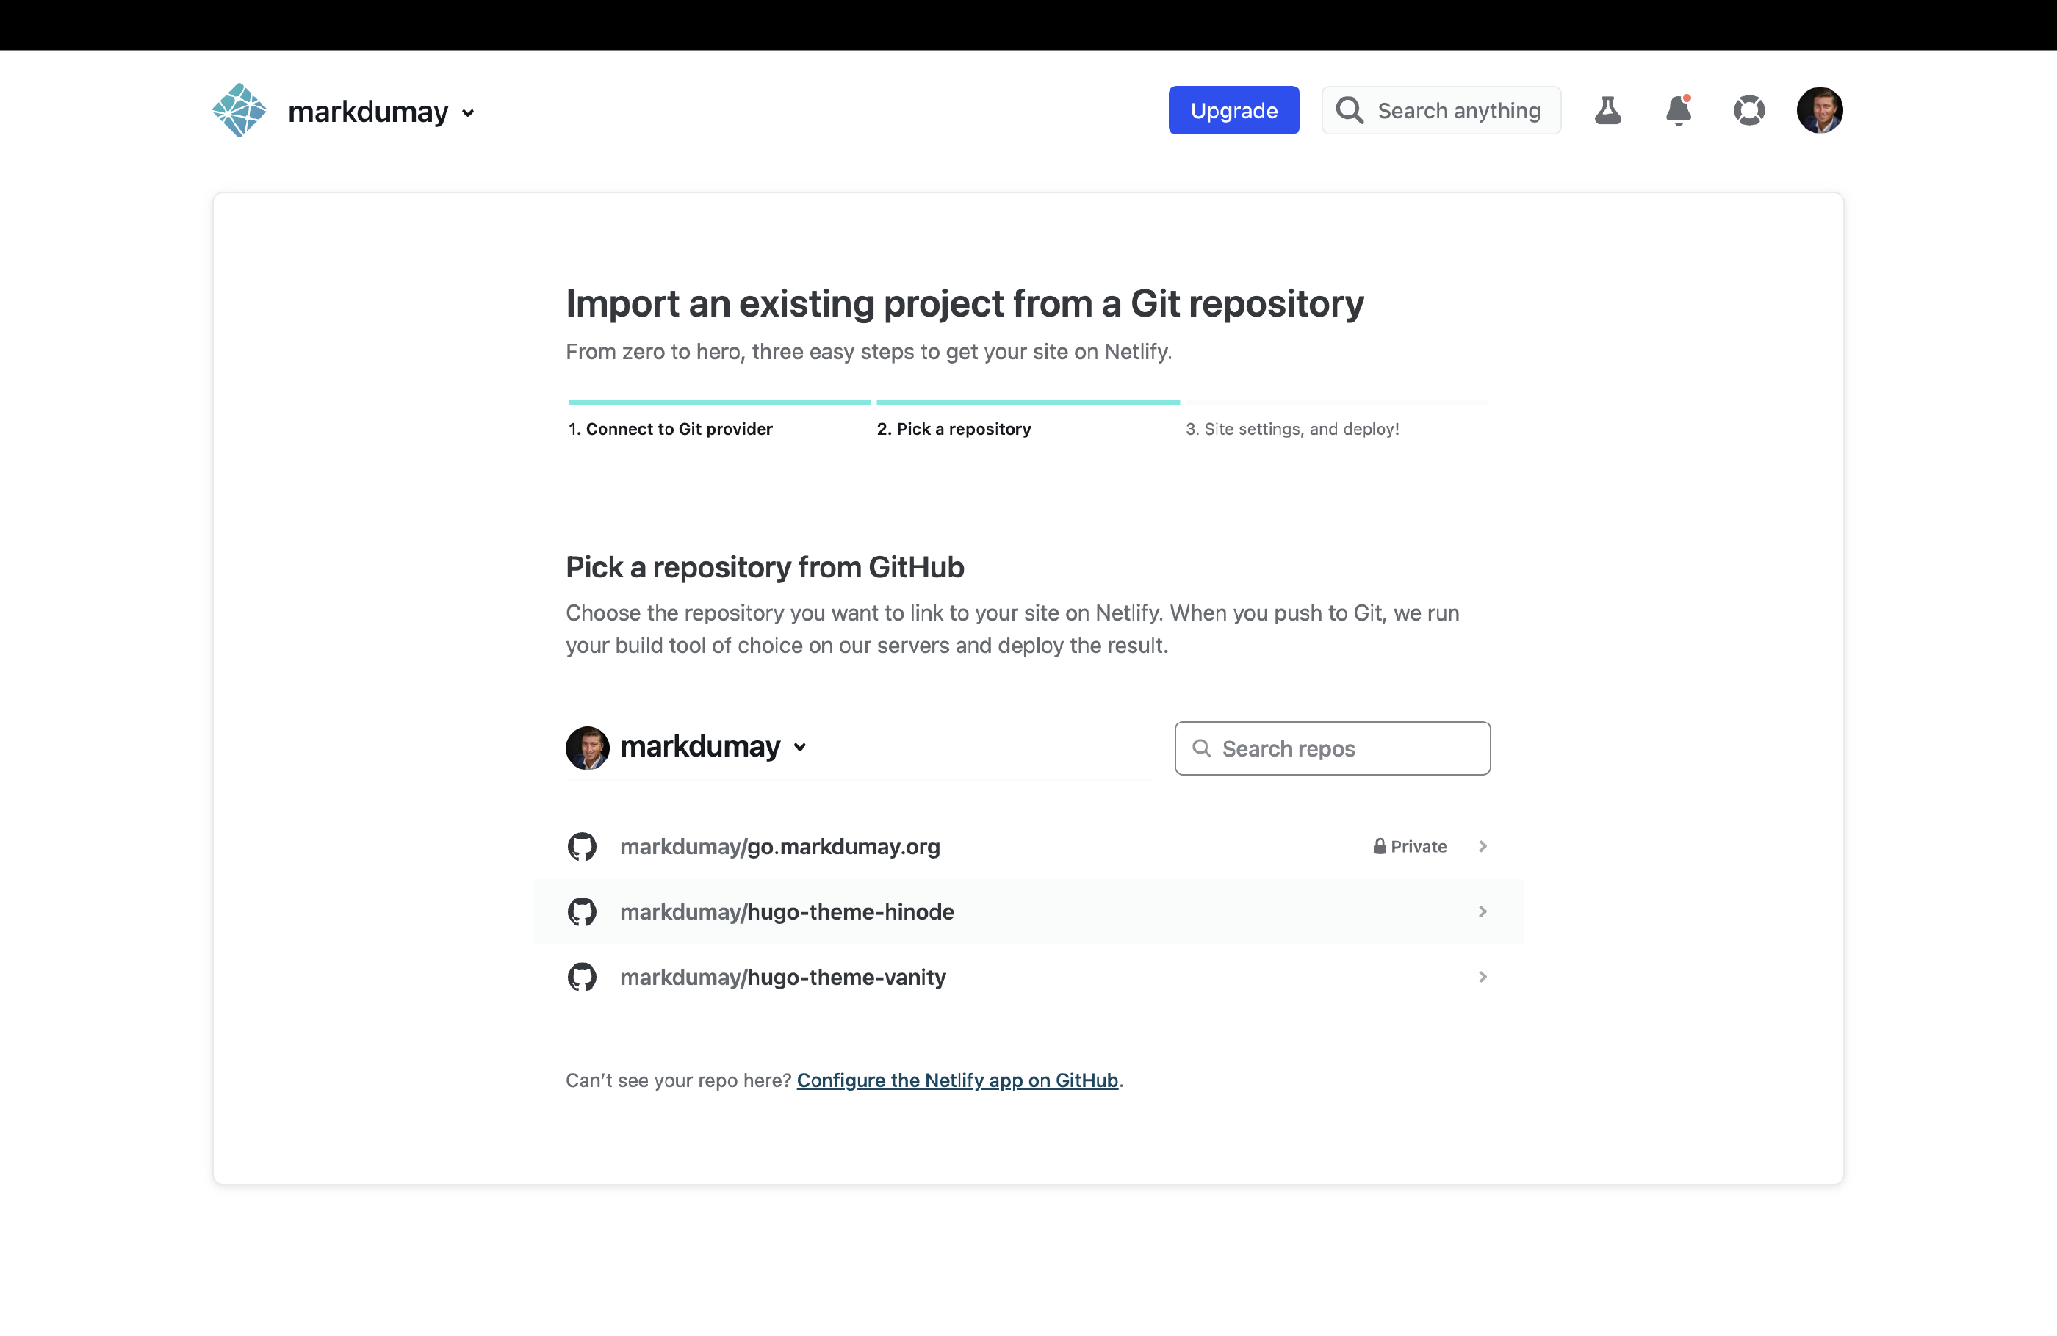
Task: Click the Upgrade button
Action: click(1233, 111)
